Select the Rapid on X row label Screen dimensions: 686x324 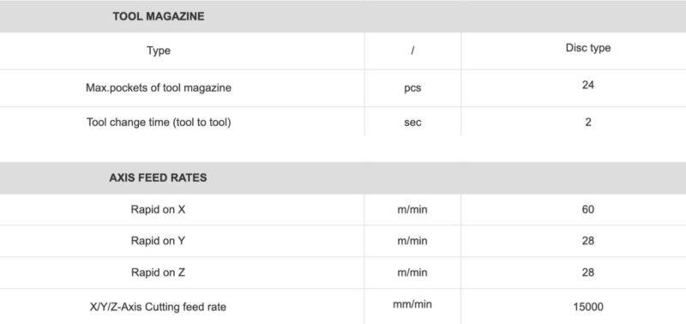[158, 209]
